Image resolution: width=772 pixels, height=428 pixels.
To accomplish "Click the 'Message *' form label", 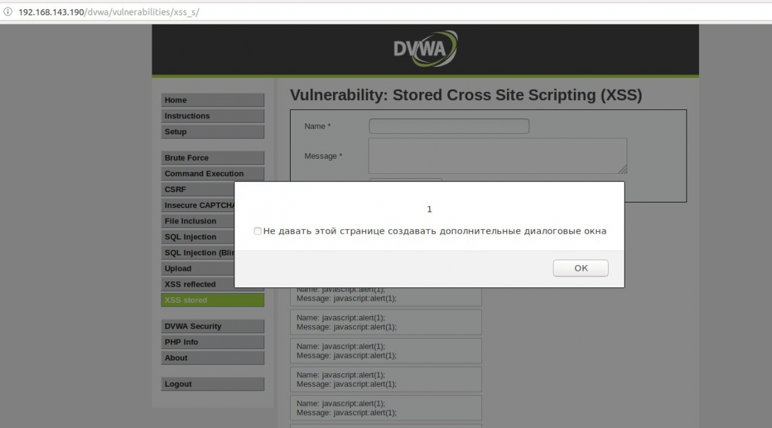I will (323, 156).
